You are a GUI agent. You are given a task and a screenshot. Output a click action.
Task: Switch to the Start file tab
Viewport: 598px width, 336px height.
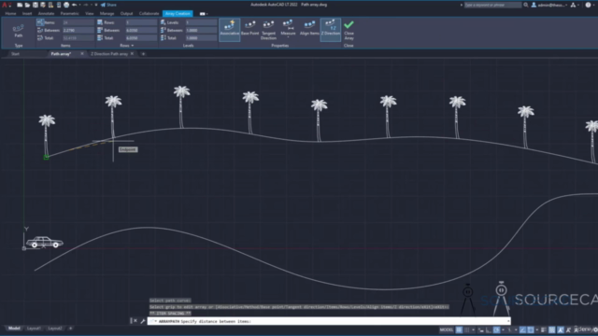click(x=15, y=54)
